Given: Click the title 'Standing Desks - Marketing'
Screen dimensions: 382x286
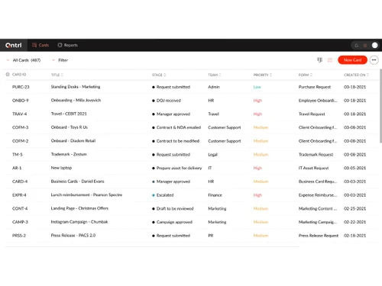Looking at the screenshot, I should 76,87.
